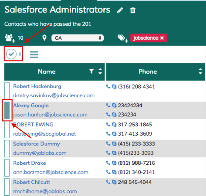Image resolution: width=206 pixels, height=196 pixels.
Task: Skype call (415) 233-3333
Action: tap(114, 144)
